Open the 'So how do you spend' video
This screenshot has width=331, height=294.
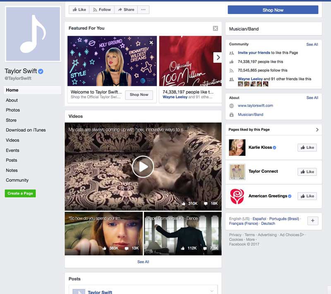tap(104, 234)
